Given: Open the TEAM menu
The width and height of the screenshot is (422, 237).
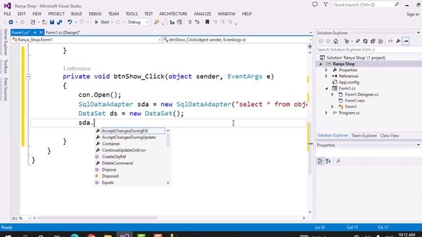Looking at the screenshot, I should pos(113,14).
